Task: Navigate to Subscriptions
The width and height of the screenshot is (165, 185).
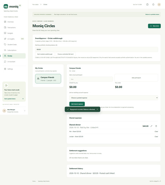Action: pyautogui.click(x=14, y=50)
